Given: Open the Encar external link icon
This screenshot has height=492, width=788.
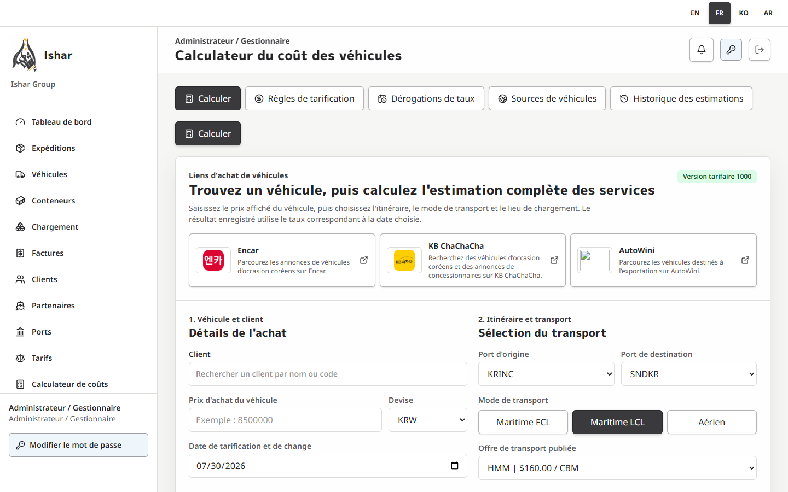Looking at the screenshot, I should click(364, 260).
